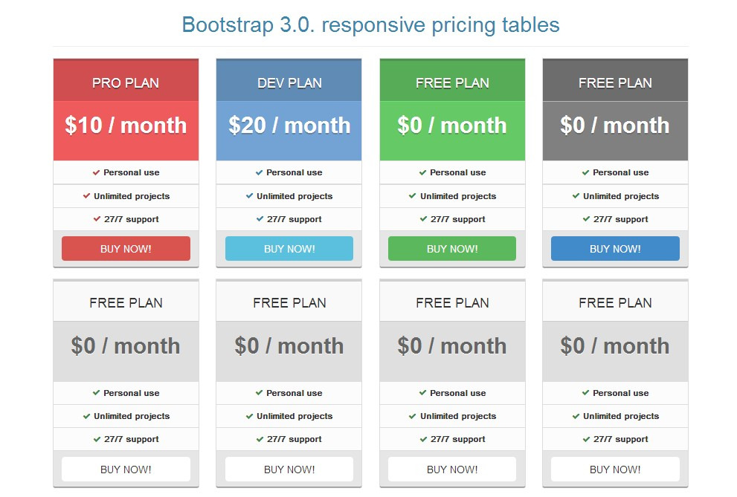Select Dev Plan's Personal use checkmark icon
Viewport: 737px width, 497px height.
[x=259, y=172]
